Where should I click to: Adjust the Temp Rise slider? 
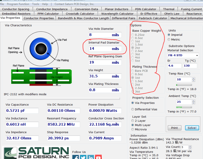point(184,85)
